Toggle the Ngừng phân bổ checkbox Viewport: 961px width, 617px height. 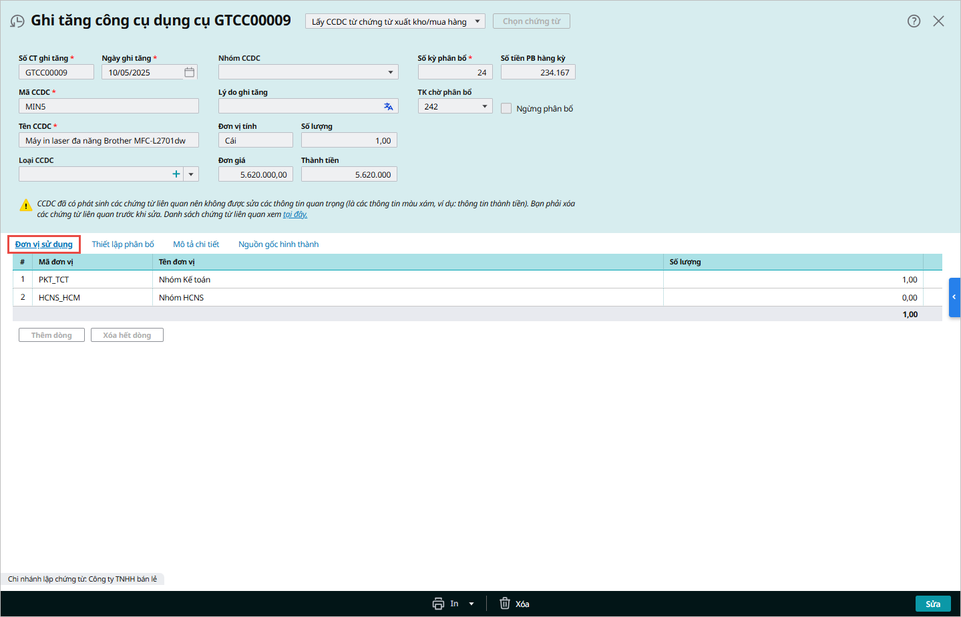click(506, 108)
